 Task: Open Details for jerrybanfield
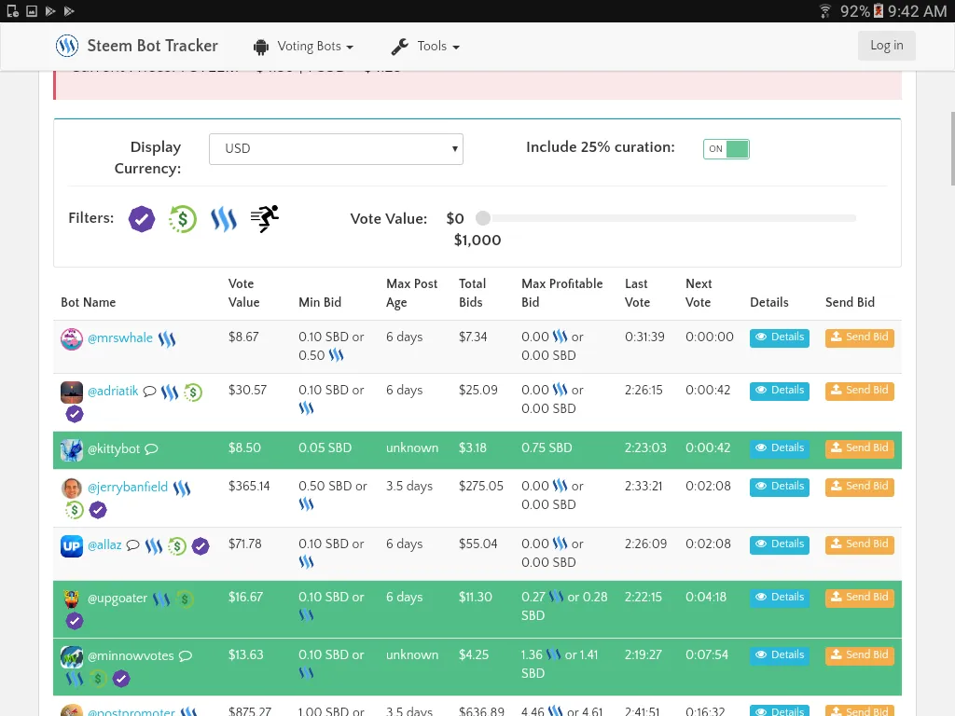[x=779, y=487]
